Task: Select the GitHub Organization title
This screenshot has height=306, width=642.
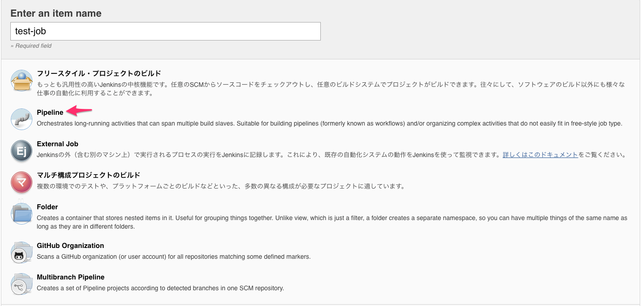Action: pos(70,246)
